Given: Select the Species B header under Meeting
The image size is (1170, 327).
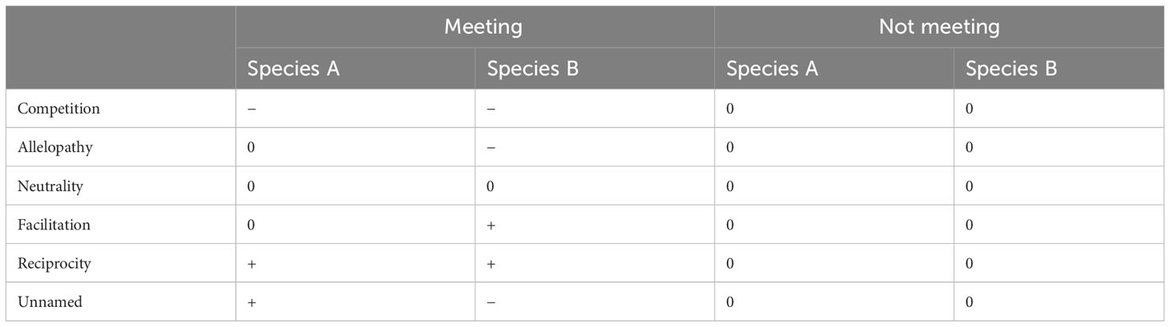Looking at the screenshot, I should (533, 69).
